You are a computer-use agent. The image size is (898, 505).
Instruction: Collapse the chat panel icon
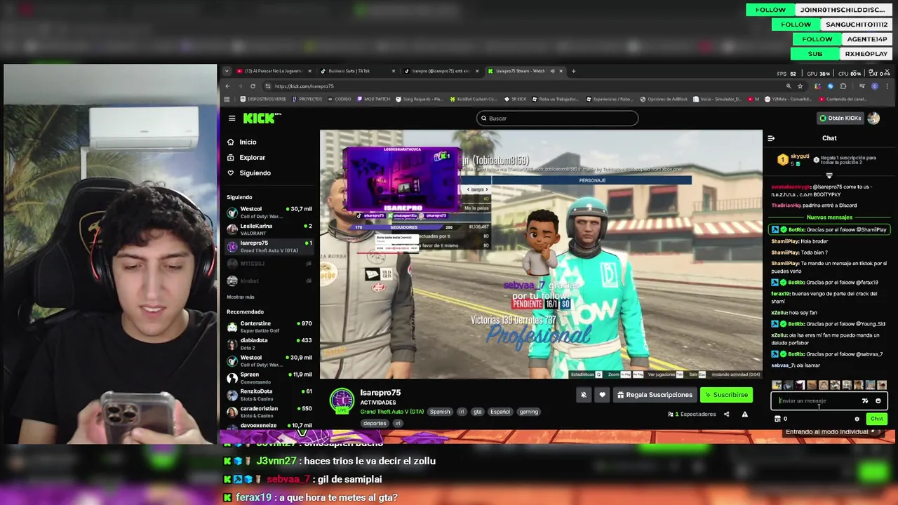[770, 138]
